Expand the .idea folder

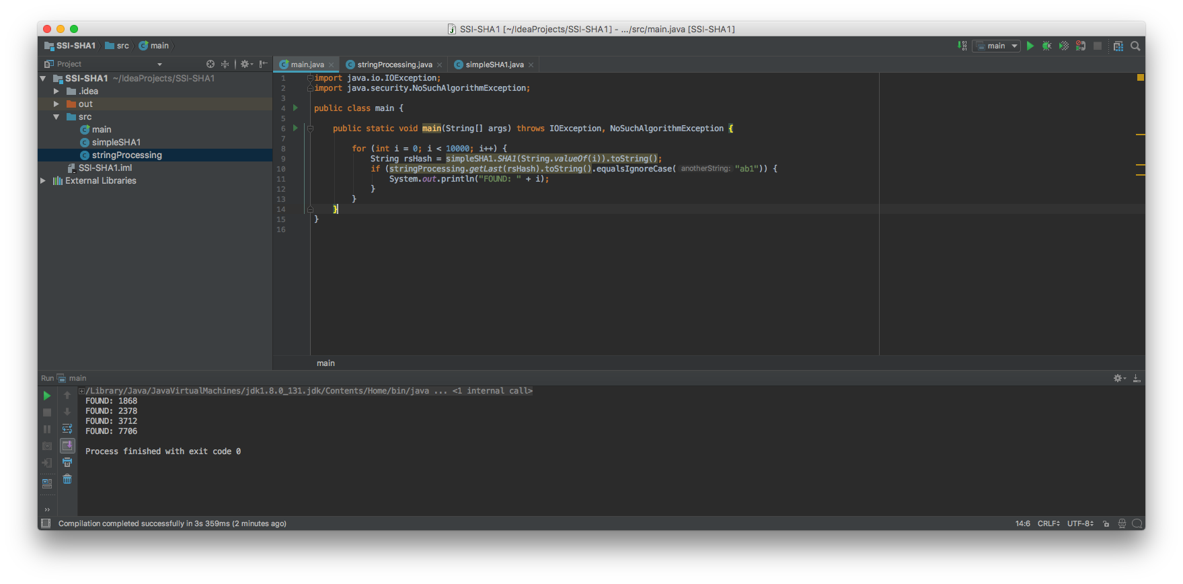(56, 92)
